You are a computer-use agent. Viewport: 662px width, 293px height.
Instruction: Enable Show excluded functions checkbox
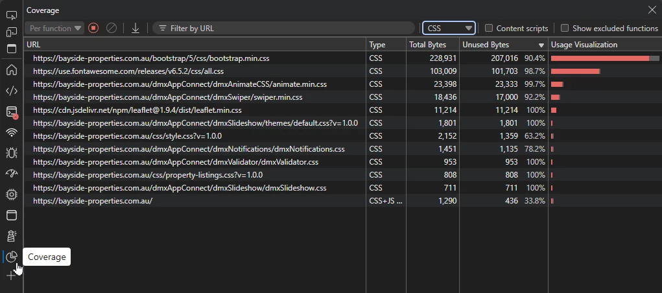[x=565, y=29]
